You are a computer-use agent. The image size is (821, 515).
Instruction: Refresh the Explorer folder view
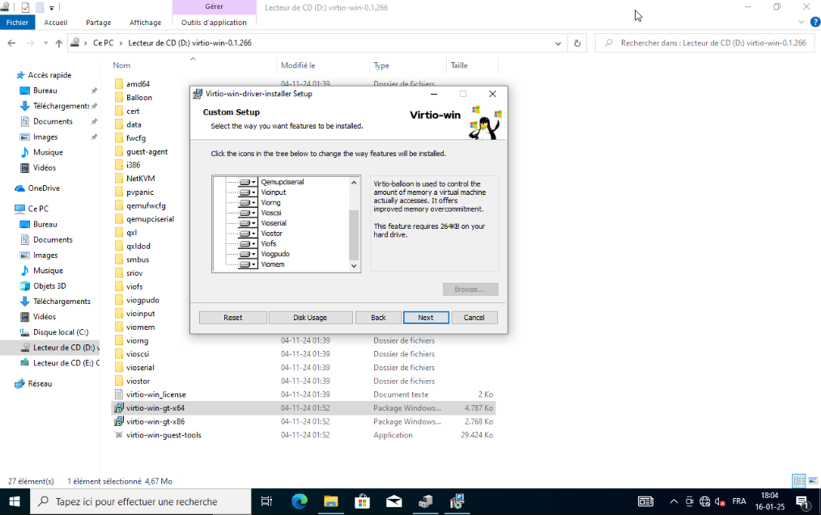click(577, 43)
